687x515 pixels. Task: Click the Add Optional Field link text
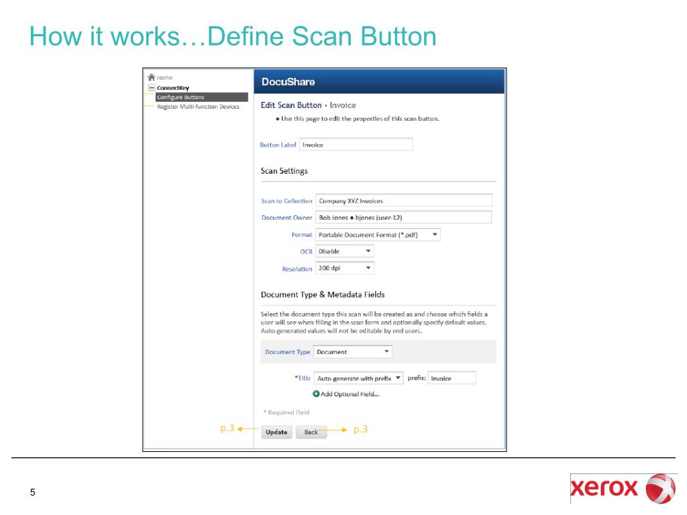(350, 394)
